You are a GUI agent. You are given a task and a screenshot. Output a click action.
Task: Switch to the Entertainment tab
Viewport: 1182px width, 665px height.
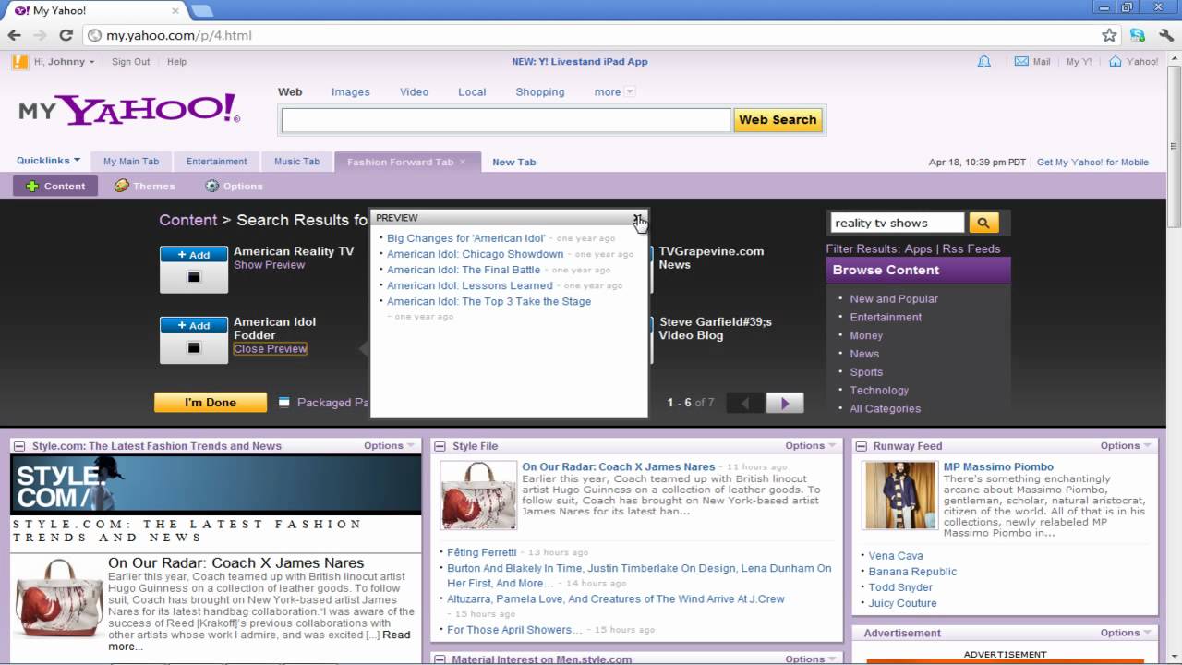[217, 162]
